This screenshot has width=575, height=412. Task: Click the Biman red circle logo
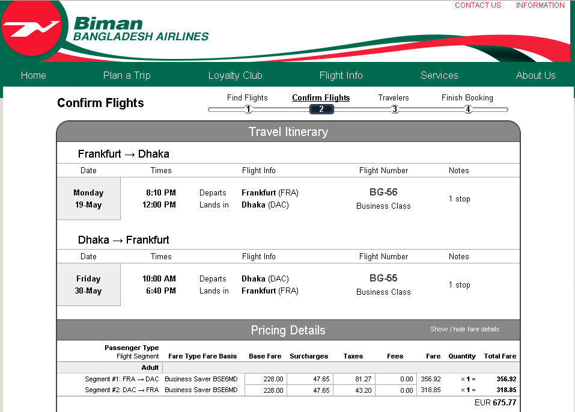[x=31, y=28]
